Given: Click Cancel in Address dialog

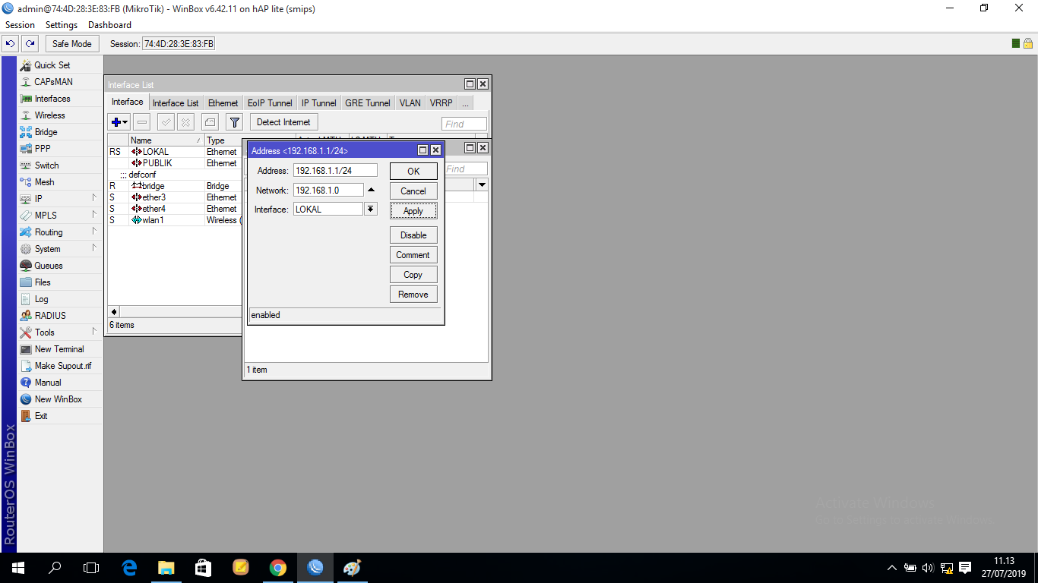Looking at the screenshot, I should tap(413, 191).
